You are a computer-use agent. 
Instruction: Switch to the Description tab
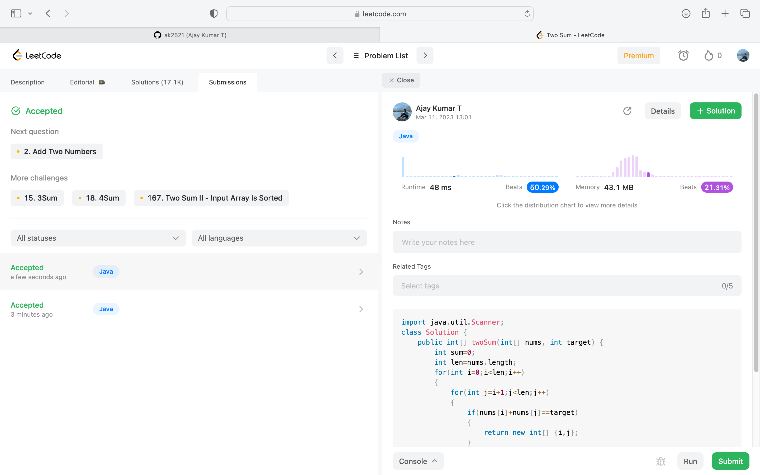[x=28, y=82]
